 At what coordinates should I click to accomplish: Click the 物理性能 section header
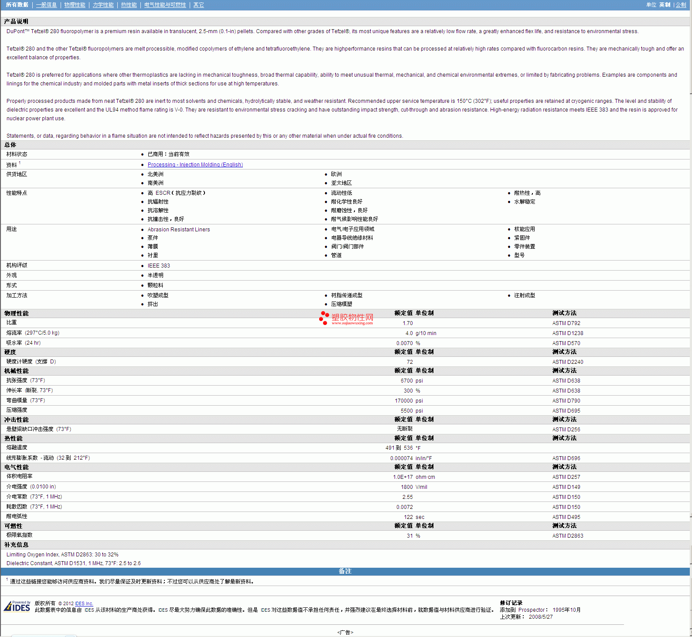tap(16, 313)
